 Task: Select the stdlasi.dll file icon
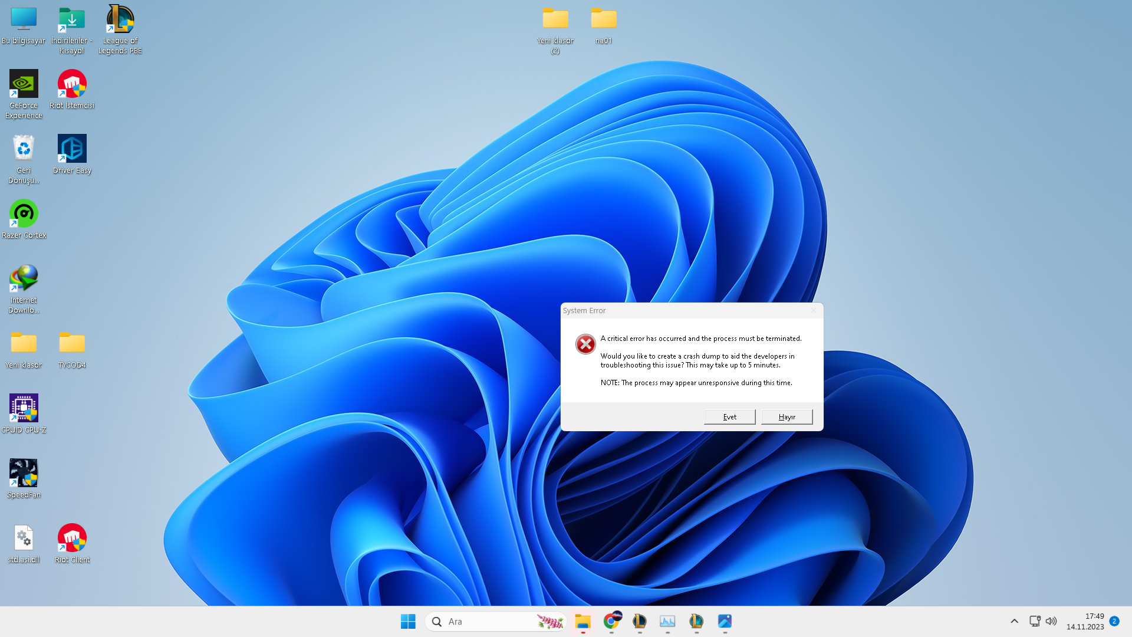click(x=24, y=544)
